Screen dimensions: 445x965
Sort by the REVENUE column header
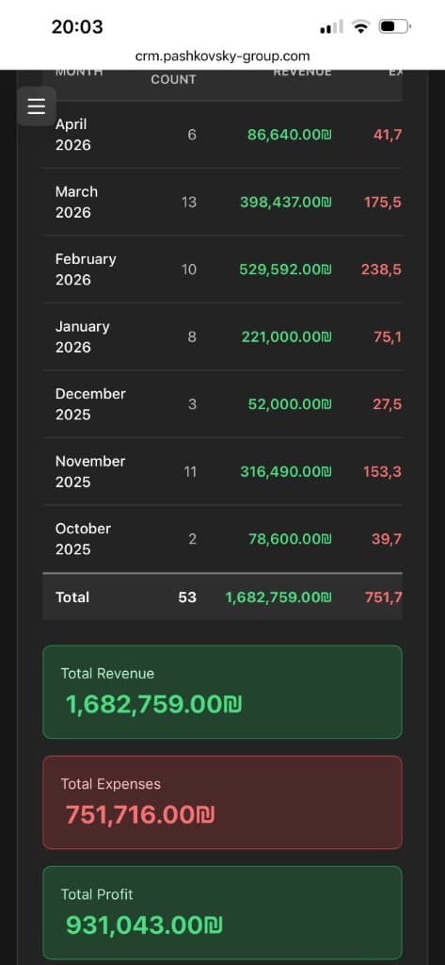302,72
